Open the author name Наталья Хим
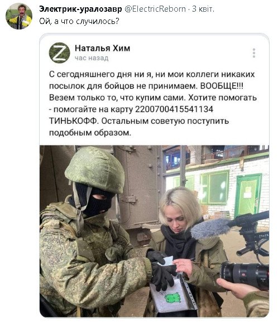 pyautogui.click(x=102, y=48)
